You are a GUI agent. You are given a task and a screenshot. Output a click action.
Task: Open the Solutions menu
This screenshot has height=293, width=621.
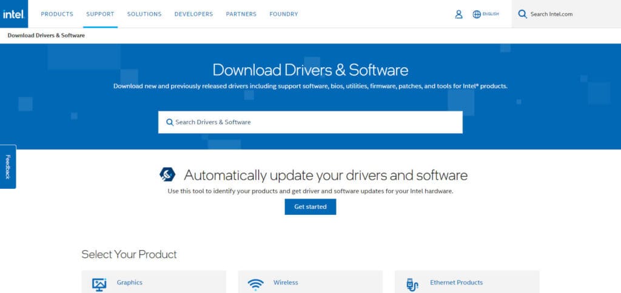click(144, 15)
